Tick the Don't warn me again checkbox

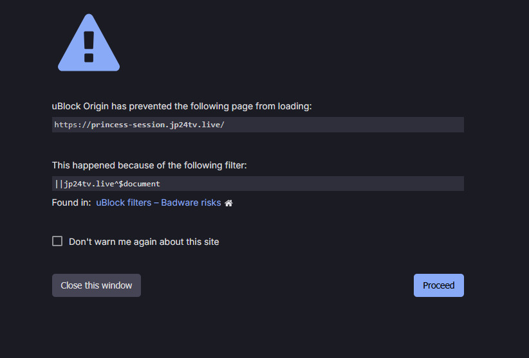click(57, 241)
